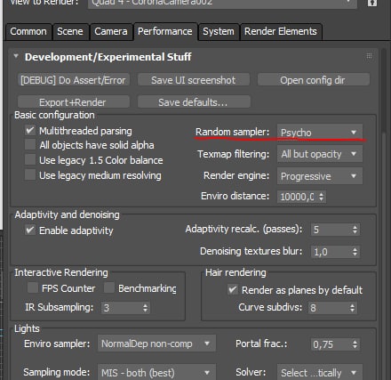Open the Texmap filtering dropdown
Image resolution: width=391 pixels, height=380 pixels.
point(320,154)
